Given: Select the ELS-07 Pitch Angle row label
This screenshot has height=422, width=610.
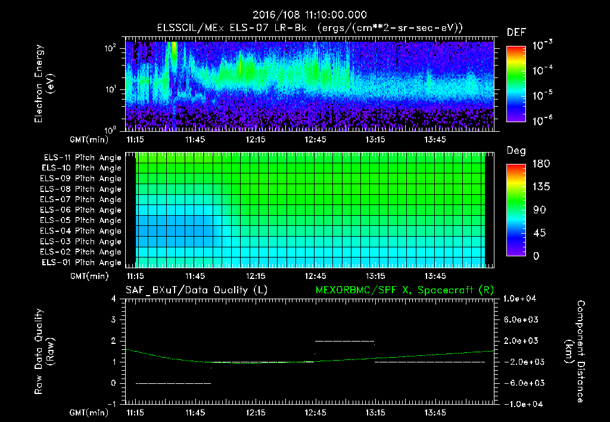Looking at the screenshot, I should pos(80,200).
